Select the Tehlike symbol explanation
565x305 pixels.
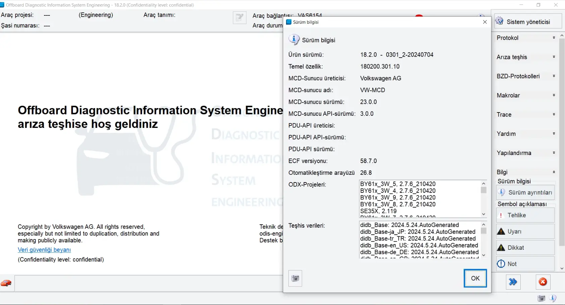(x=525, y=215)
